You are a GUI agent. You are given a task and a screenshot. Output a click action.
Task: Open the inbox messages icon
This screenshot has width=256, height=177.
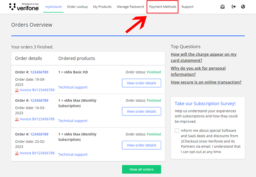coord(223,6)
